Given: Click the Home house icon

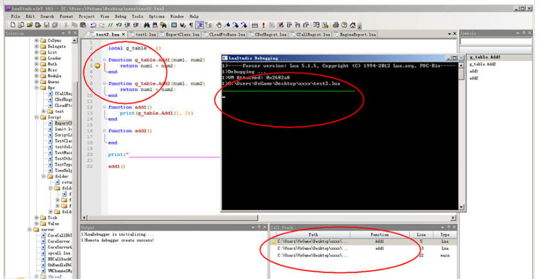Looking at the screenshot, I should click(x=352, y=25).
